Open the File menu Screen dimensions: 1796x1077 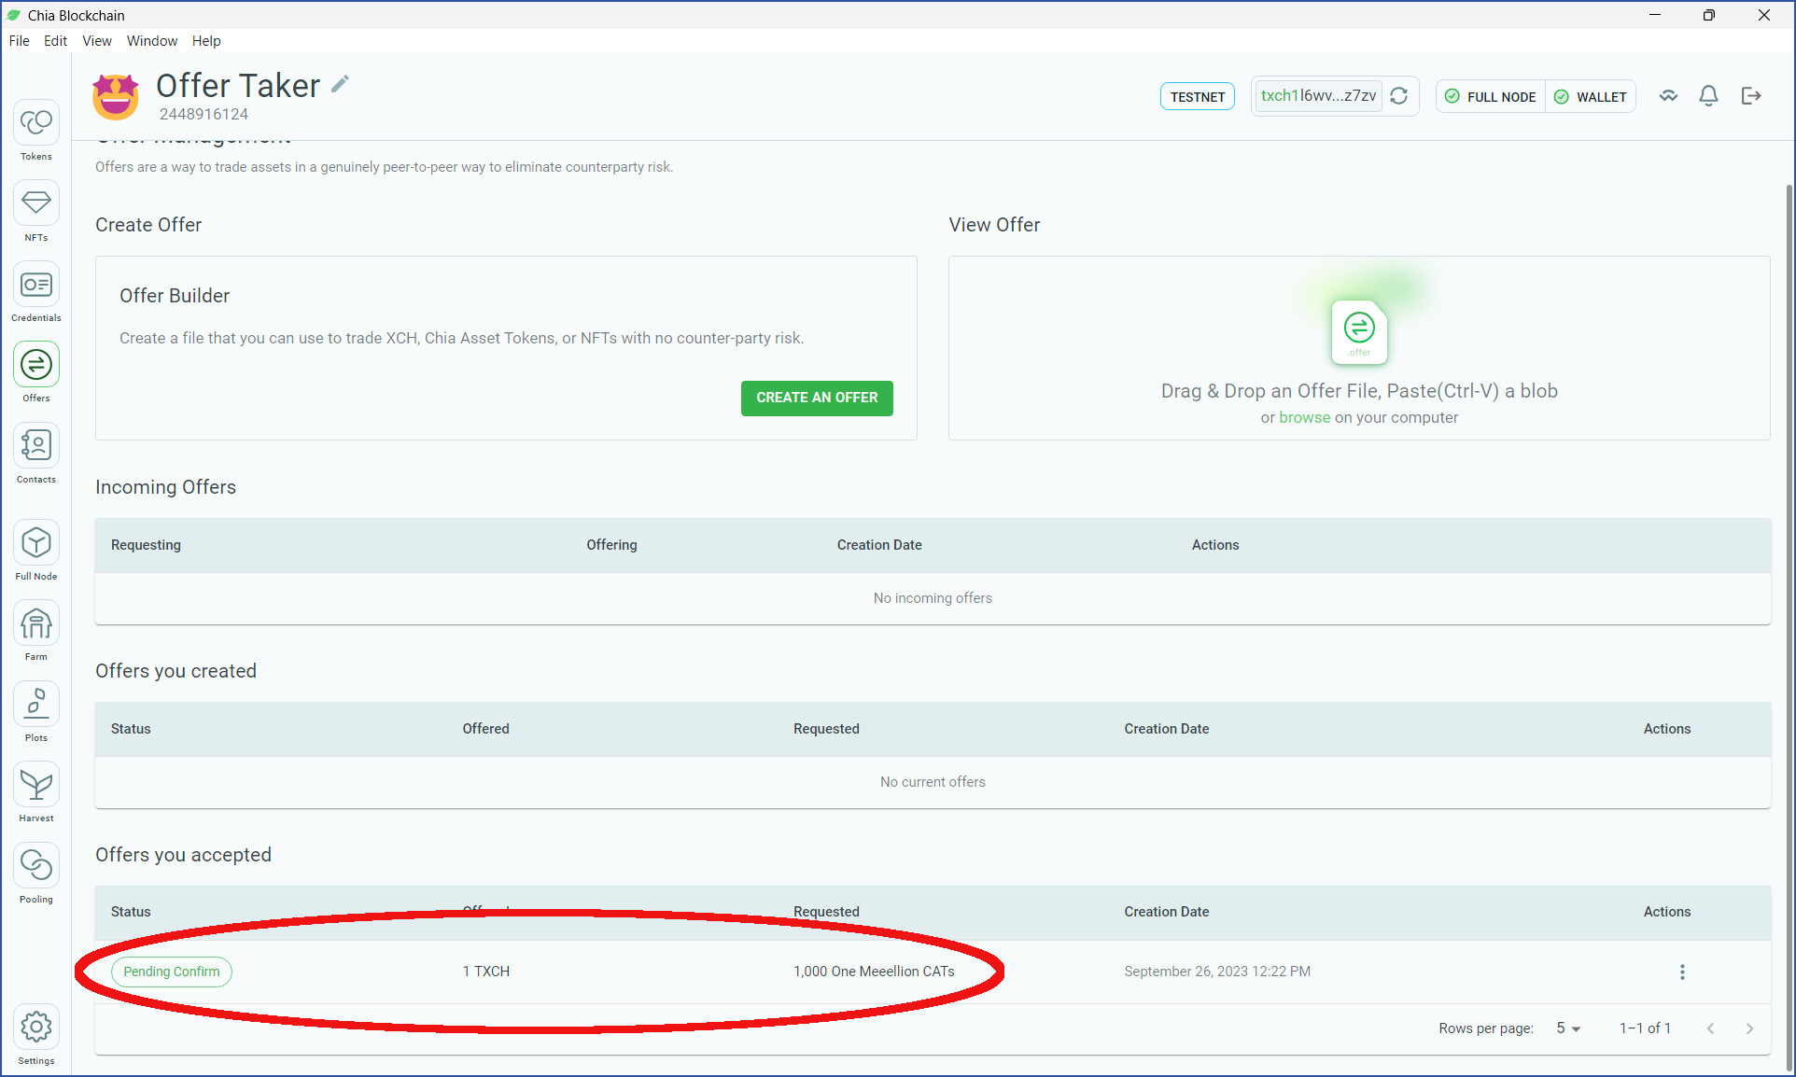[x=20, y=41]
